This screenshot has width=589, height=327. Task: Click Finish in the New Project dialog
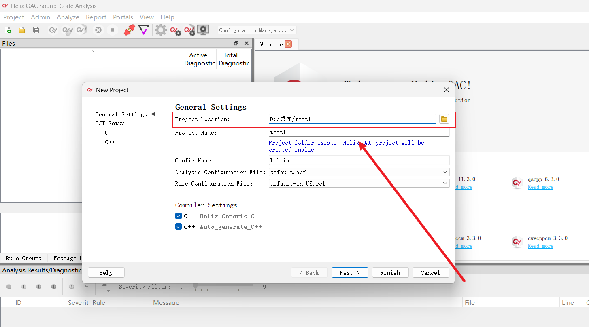(390, 273)
